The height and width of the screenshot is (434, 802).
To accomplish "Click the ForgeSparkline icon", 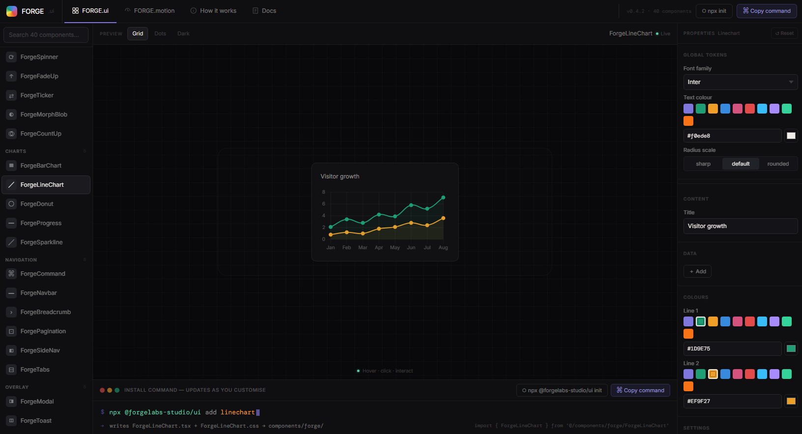I will 11,242.
